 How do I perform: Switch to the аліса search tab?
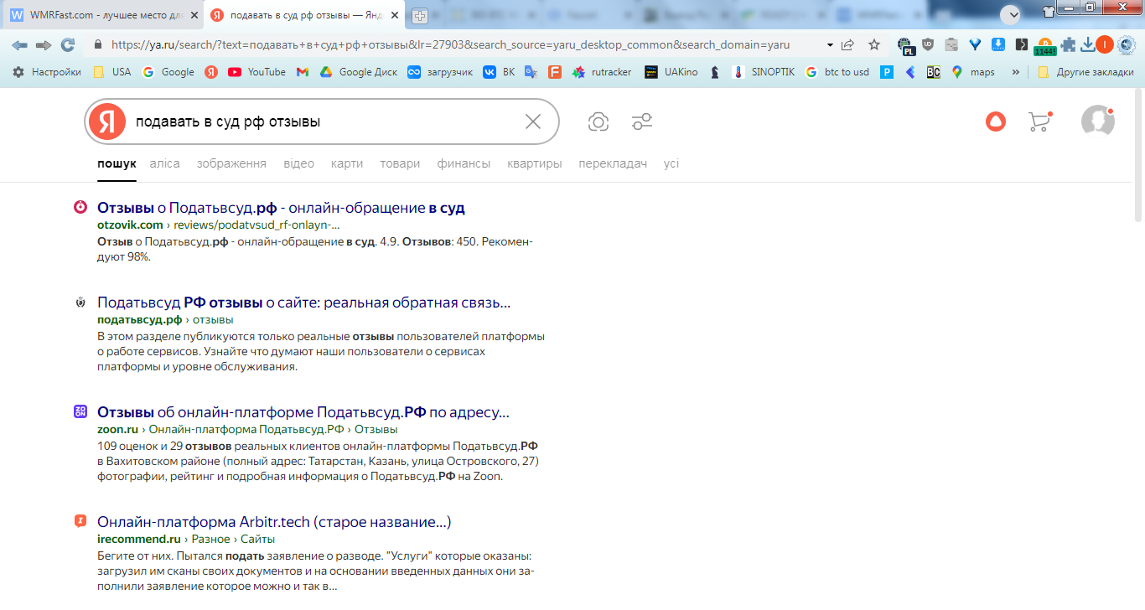tap(165, 163)
